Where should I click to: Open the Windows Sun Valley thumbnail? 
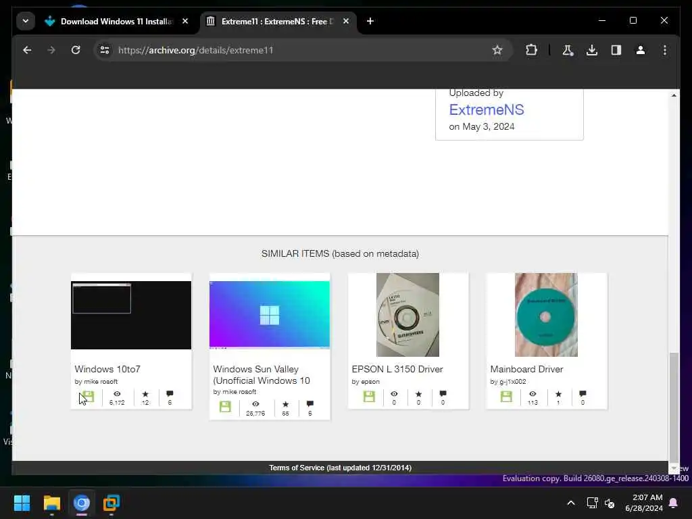(x=269, y=315)
